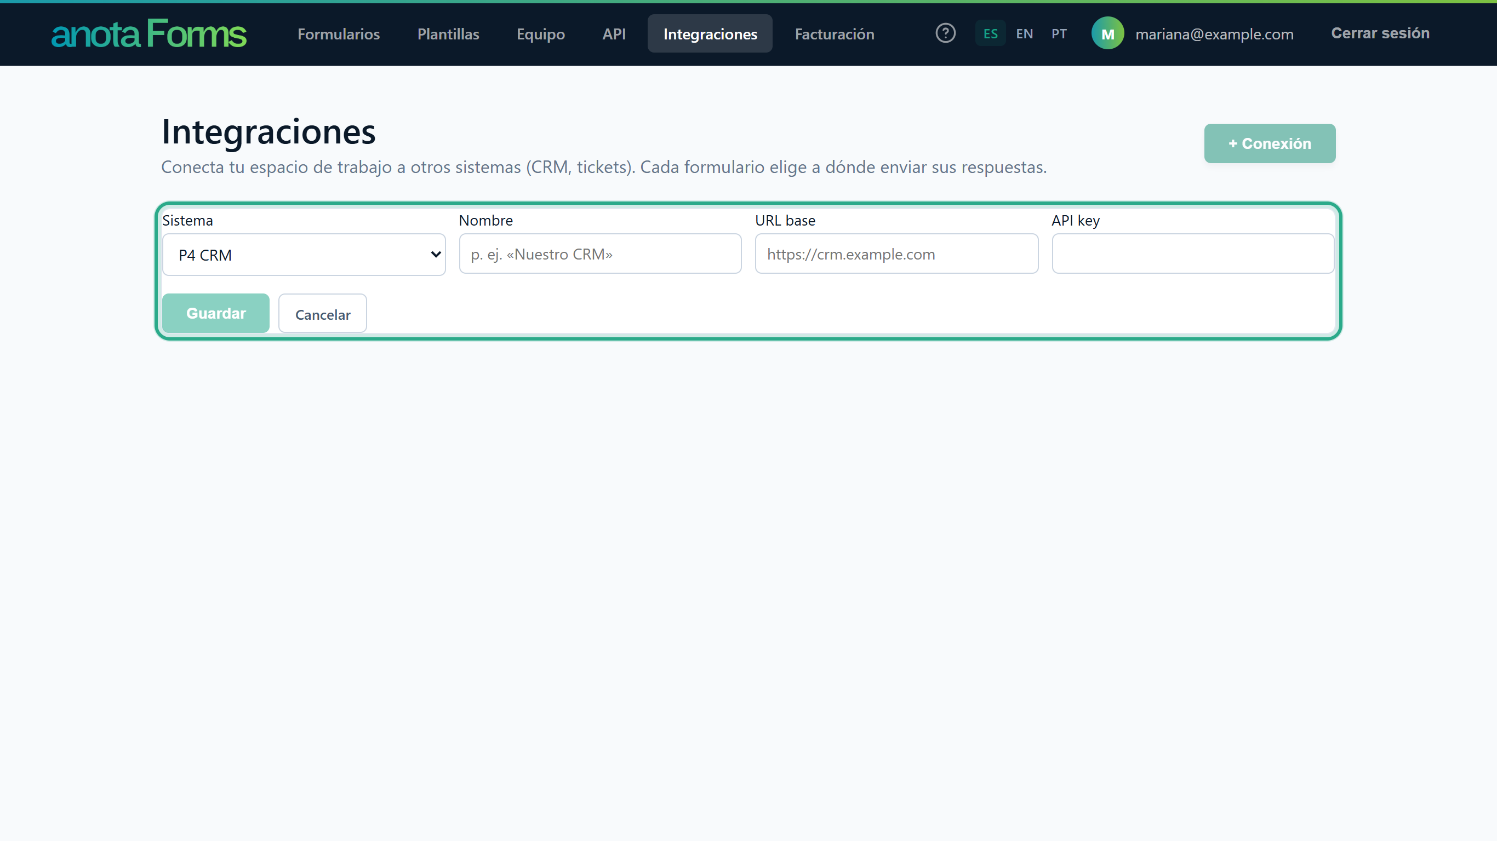
Task: Click the mariana@example.com account email
Action: point(1215,34)
